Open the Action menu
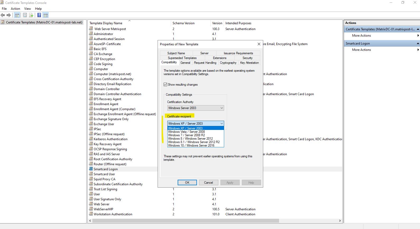The height and width of the screenshot is (229, 420). point(15,9)
